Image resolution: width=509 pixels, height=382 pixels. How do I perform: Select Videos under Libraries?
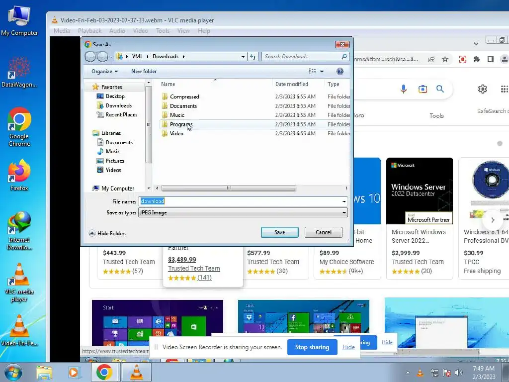tap(109, 170)
